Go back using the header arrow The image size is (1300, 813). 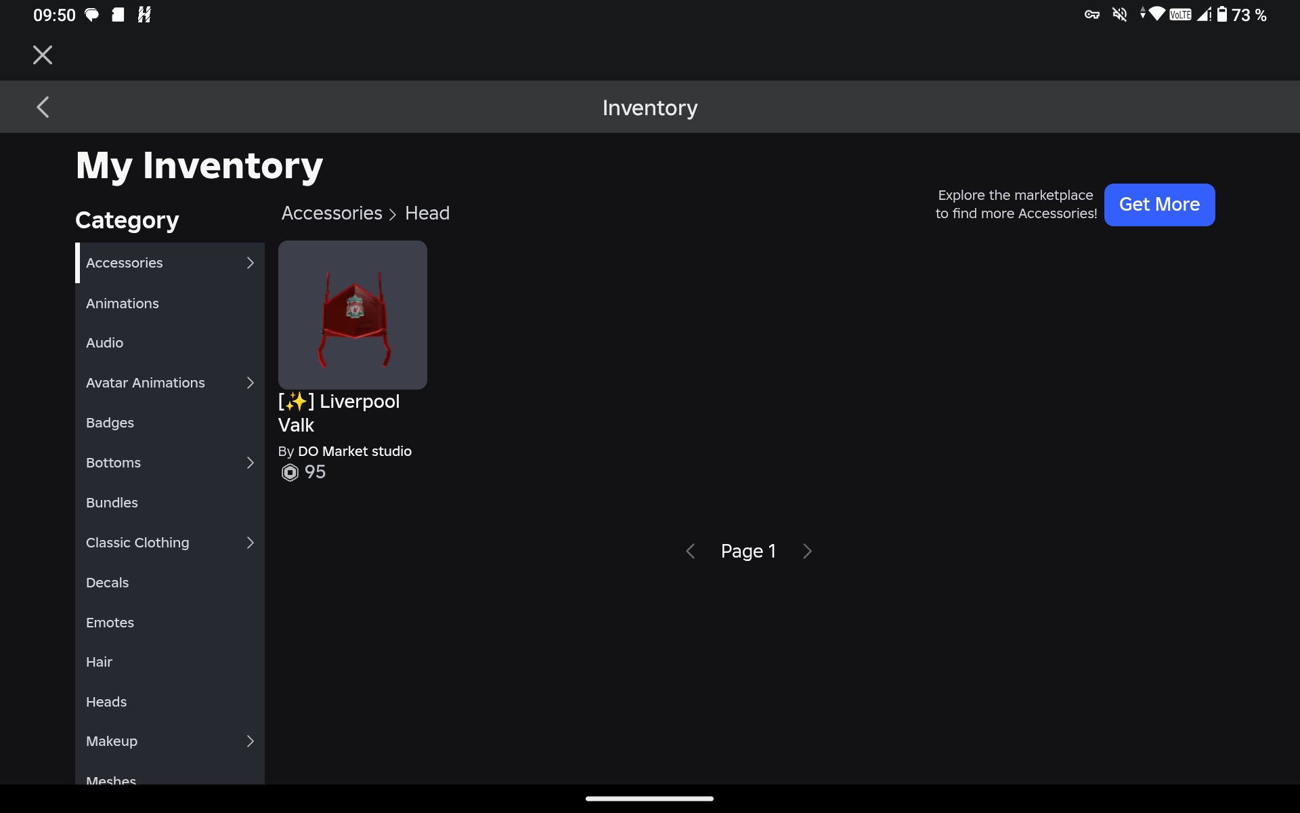pyautogui.click(x=43, y=107)
